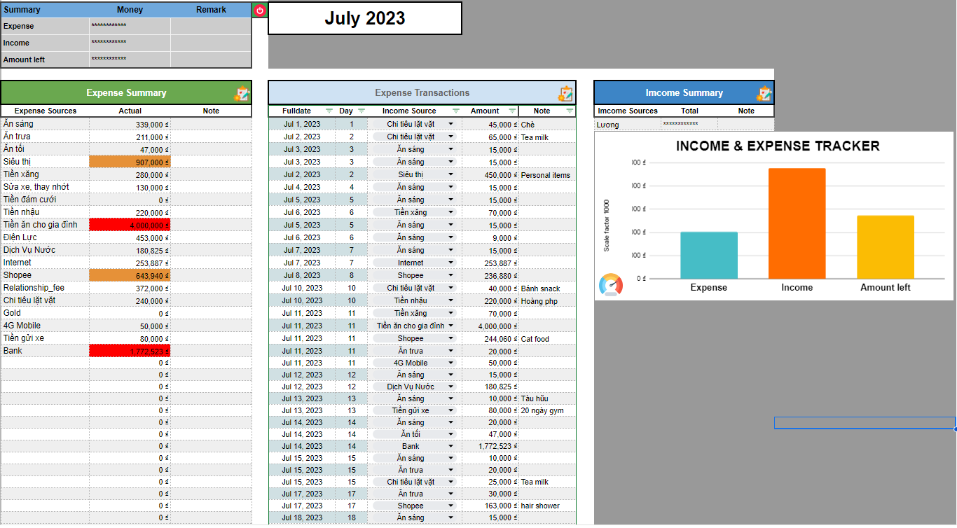Open the Fulldate column filter
Viewport: 957px width, 528px height.
[x=329, y=111]
